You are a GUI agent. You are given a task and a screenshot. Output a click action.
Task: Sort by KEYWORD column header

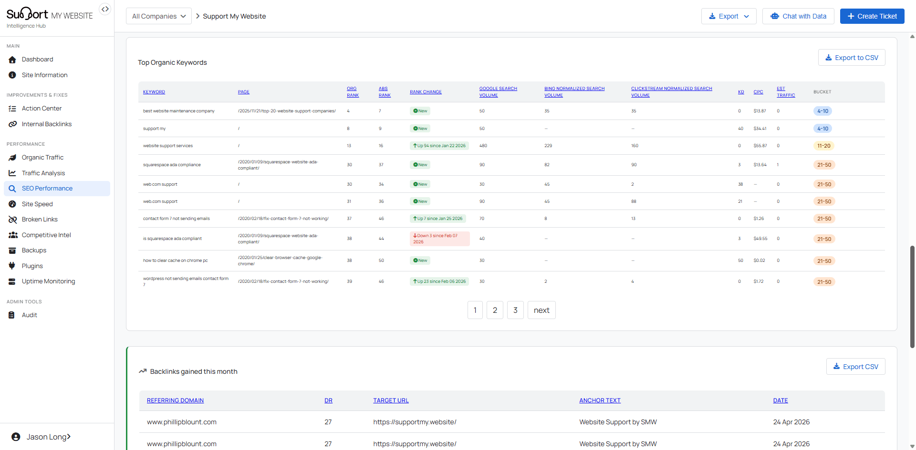tap(154, 92)
